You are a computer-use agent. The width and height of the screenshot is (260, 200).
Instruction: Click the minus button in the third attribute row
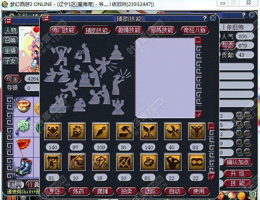(247, 134)
